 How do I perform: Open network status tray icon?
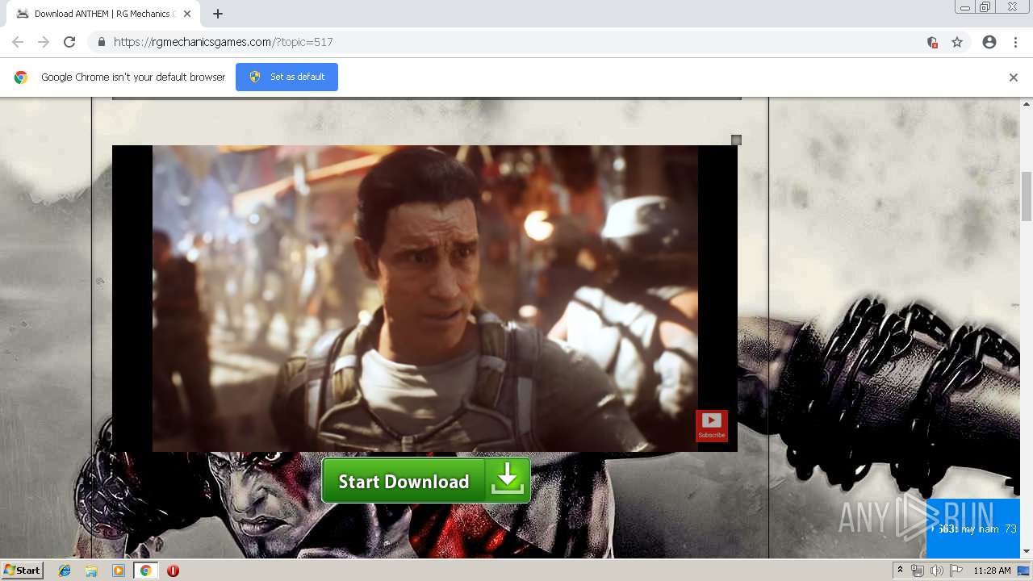pos(918,571)
